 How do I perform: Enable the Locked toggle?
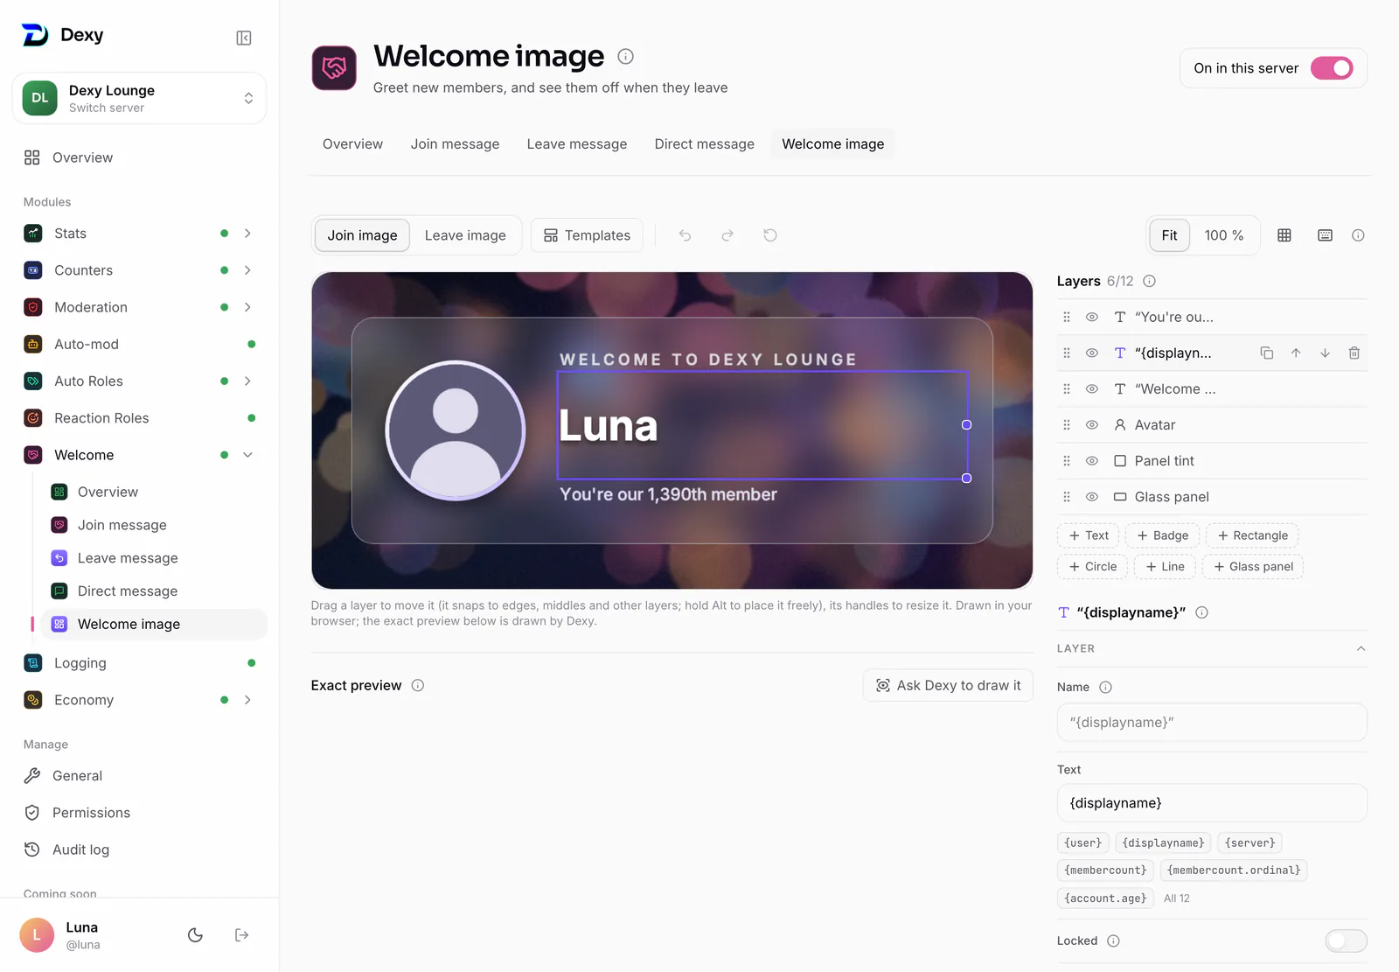click(1346, 941)
